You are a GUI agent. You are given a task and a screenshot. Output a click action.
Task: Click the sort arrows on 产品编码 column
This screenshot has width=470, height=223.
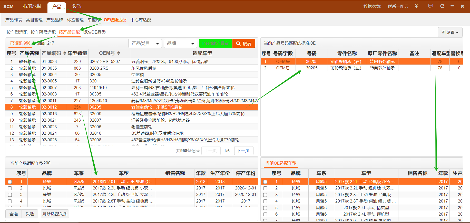tap(65, 53)
